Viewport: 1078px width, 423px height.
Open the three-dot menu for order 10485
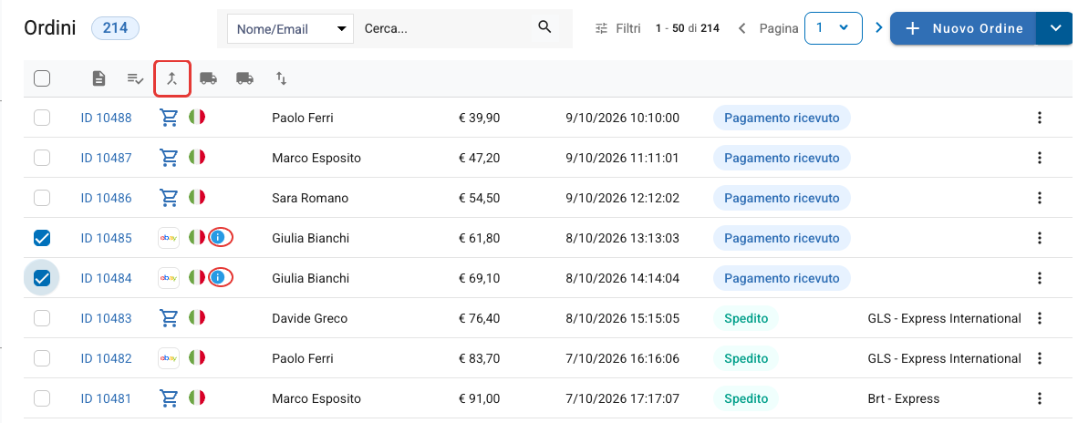[x=1040, y=238]
